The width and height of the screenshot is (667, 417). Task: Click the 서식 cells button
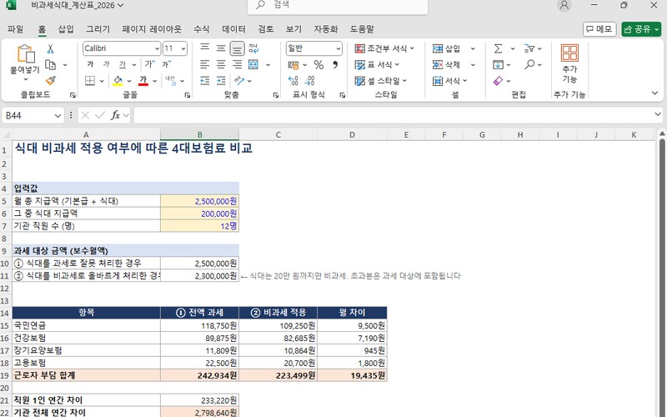(x=450, y=81)
